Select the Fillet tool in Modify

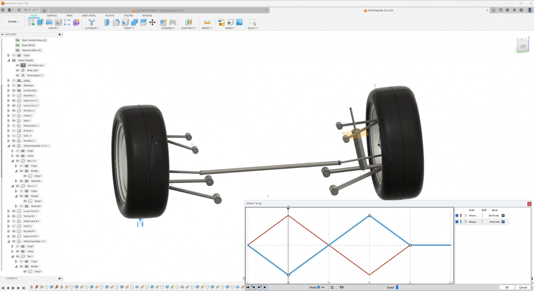pyautogui.click(x=116, y=22)
